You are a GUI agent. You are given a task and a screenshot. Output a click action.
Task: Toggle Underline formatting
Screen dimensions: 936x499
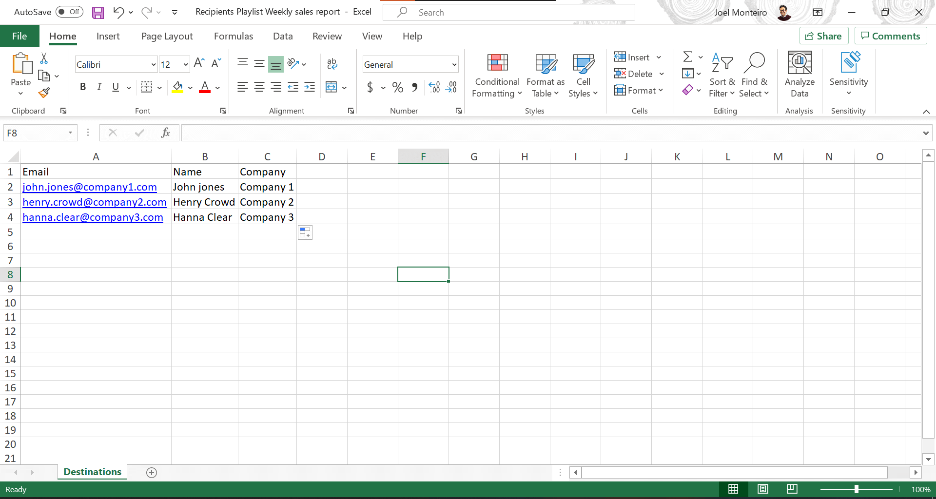tap(115, 87)
